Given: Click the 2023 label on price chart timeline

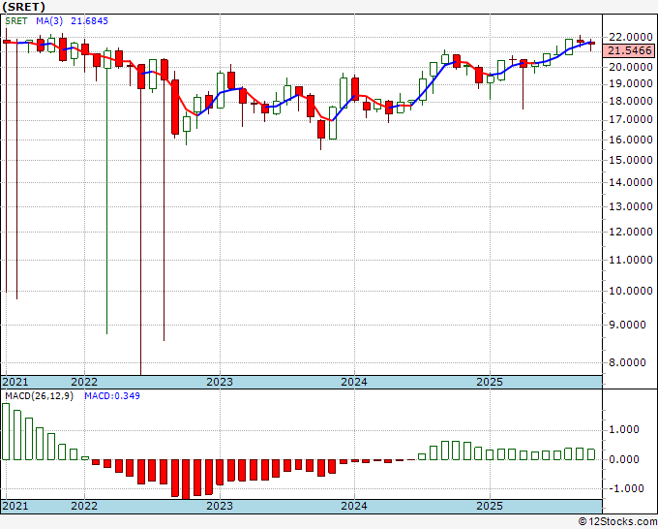Looking at the screenshot, I should [220, 382].
